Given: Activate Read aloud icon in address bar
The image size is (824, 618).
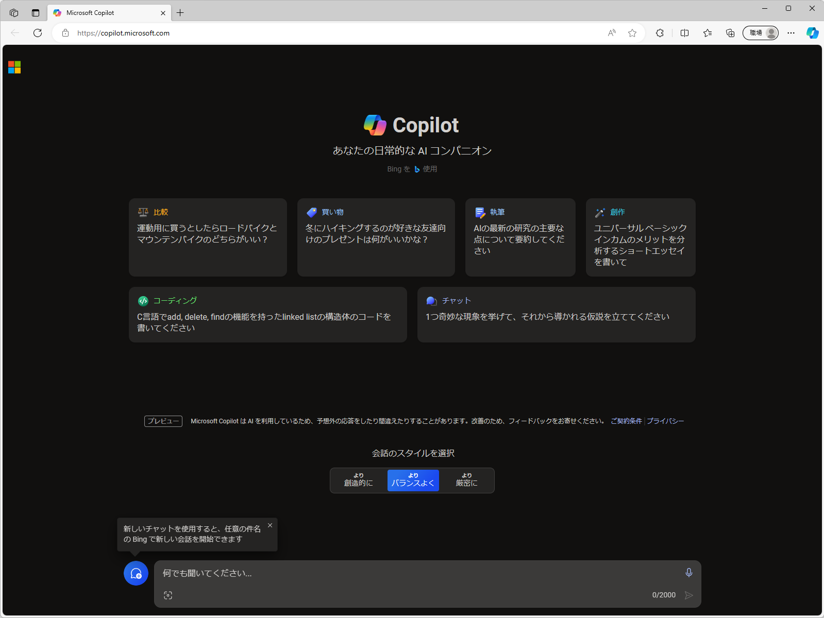Looking at the screenshot, I should pyautogui.click(x=612, y=33).
